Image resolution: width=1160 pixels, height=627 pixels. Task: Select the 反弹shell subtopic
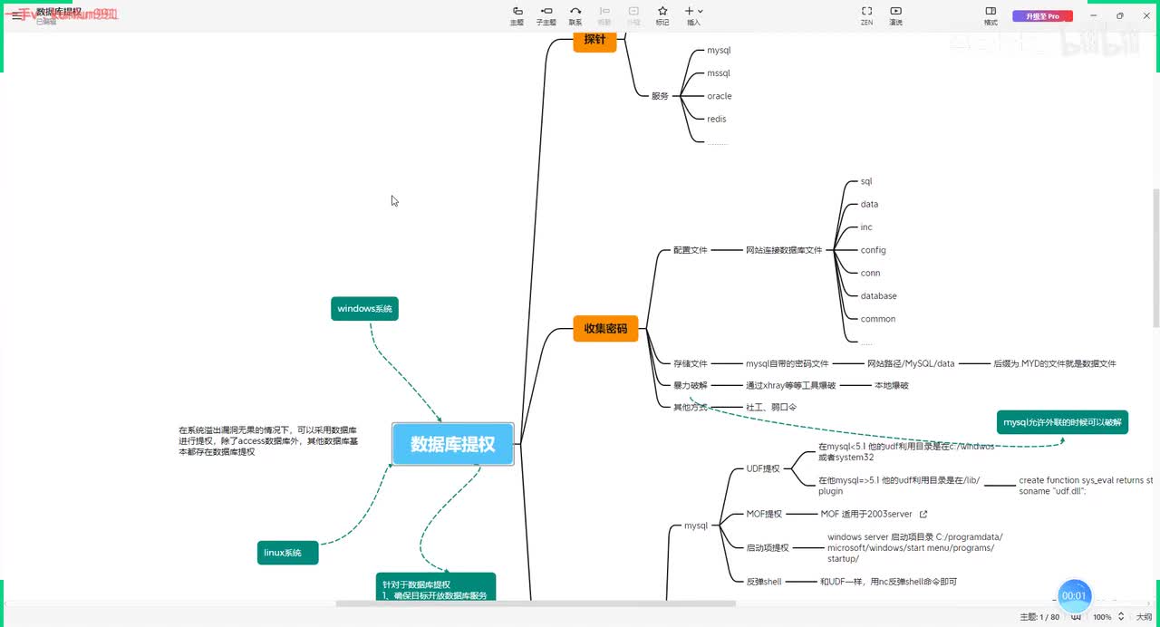764,582
